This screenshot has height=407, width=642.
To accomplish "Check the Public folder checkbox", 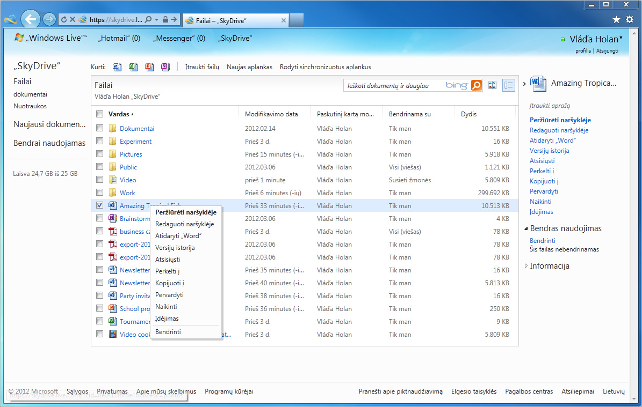I will point(99,167).
